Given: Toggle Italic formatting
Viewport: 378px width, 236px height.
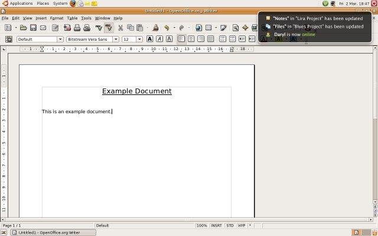Looking at the screenshot, I should 159,39.
